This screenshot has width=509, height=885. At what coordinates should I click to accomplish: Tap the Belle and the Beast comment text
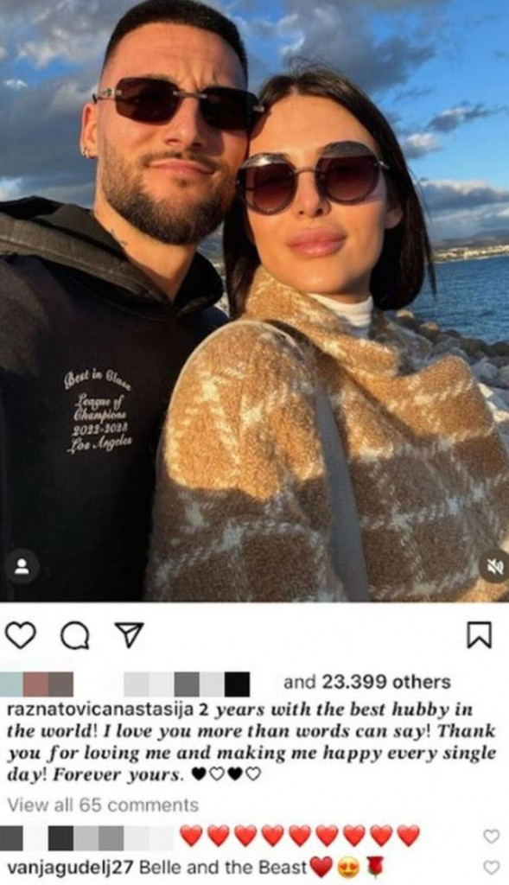coord(222,867)
